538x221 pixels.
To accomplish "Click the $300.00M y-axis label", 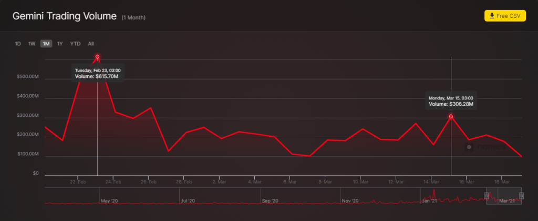I will 27,116.
